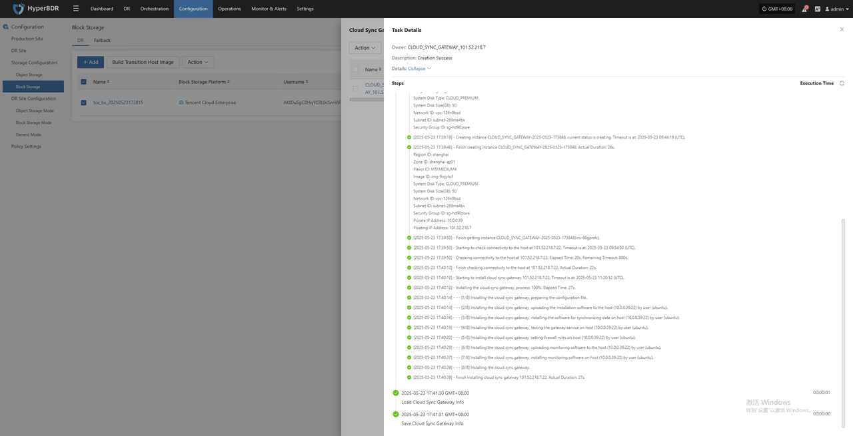
Task: Click the Private IP Address 10.0.0.39 text
Action: (x=438, y=220)
